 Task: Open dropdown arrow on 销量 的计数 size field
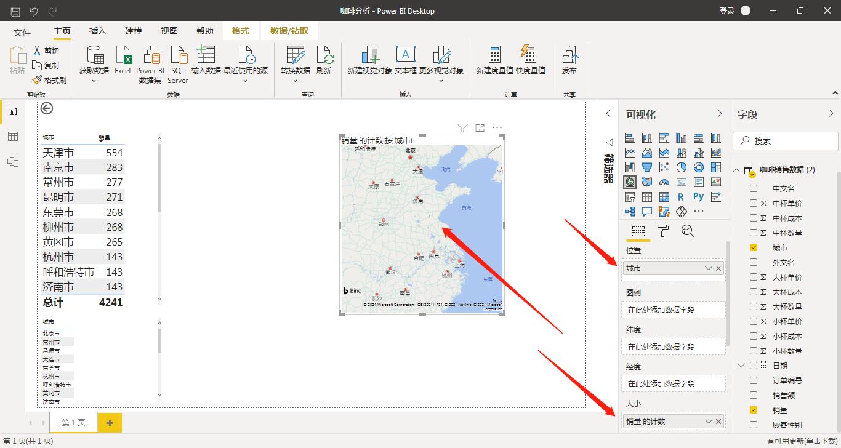point(709,422)
